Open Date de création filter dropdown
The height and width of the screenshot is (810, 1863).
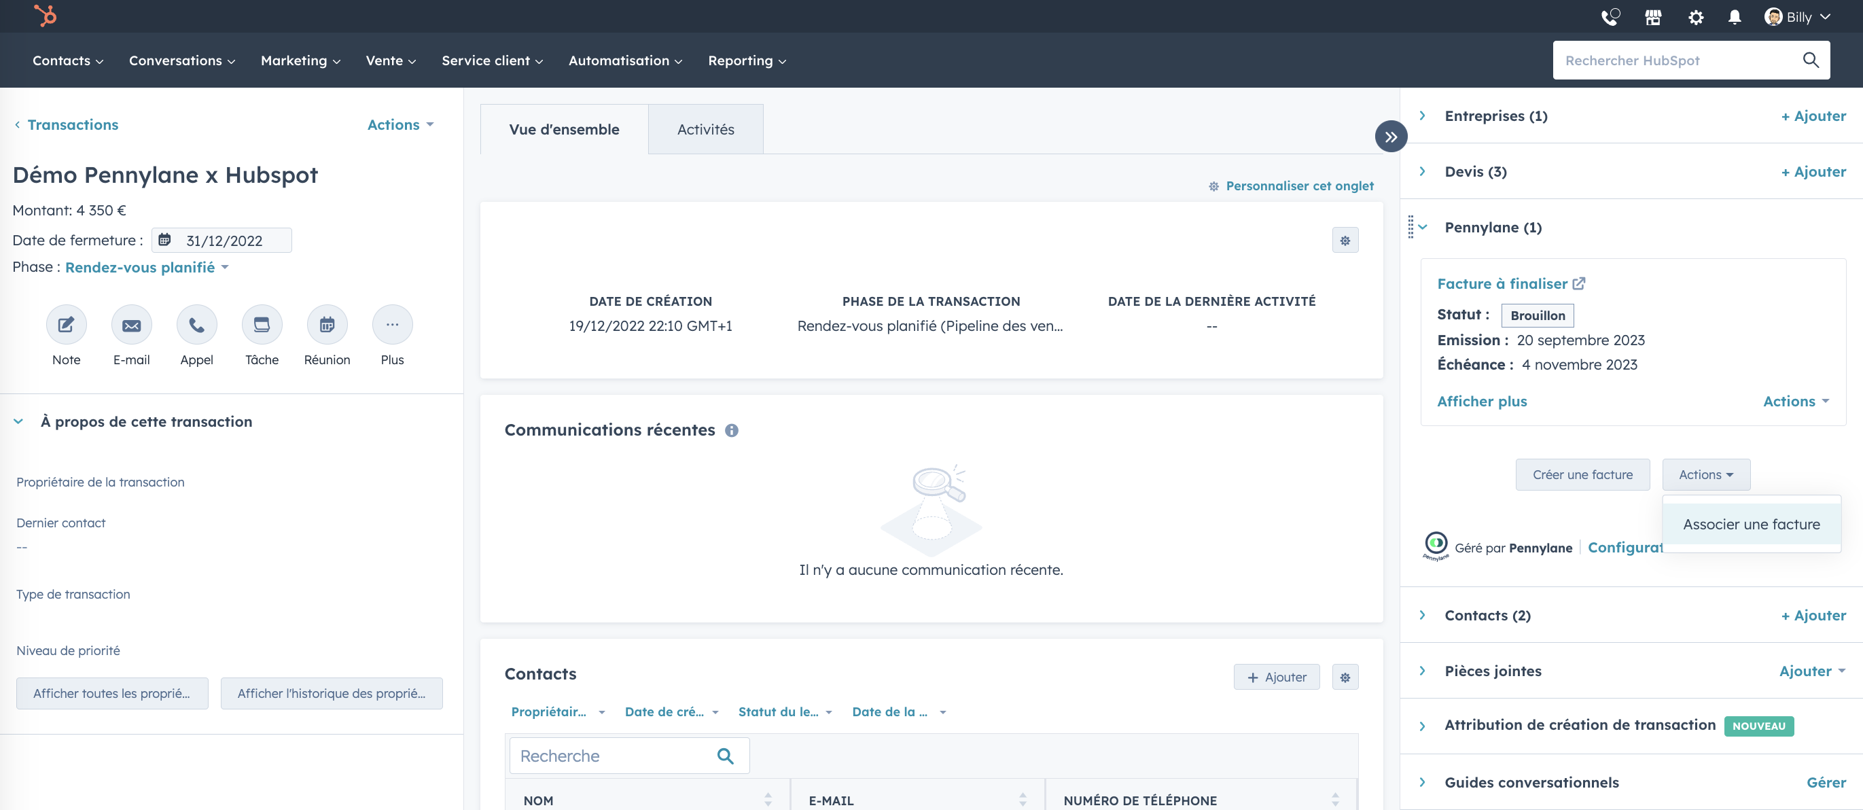point(671,711)
